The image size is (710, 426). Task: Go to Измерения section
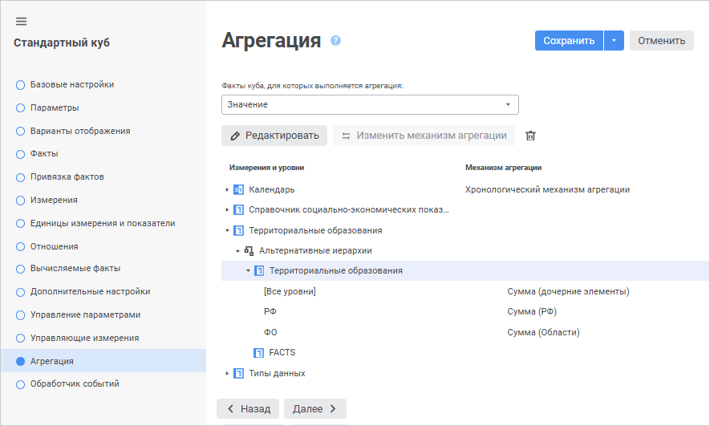tap(54, 200)
